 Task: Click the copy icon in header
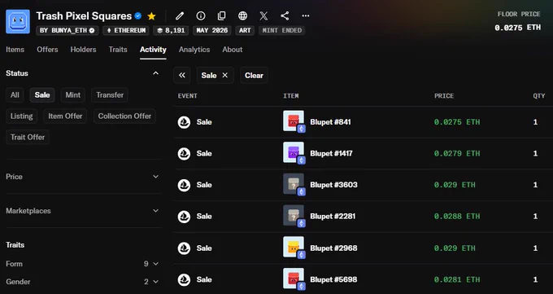pos(221,16)
